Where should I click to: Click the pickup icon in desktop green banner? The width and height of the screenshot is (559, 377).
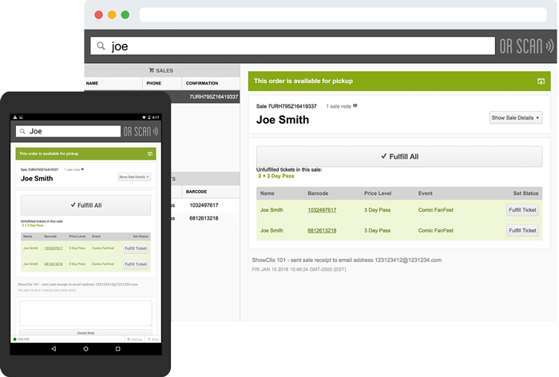tap(541, 81)
